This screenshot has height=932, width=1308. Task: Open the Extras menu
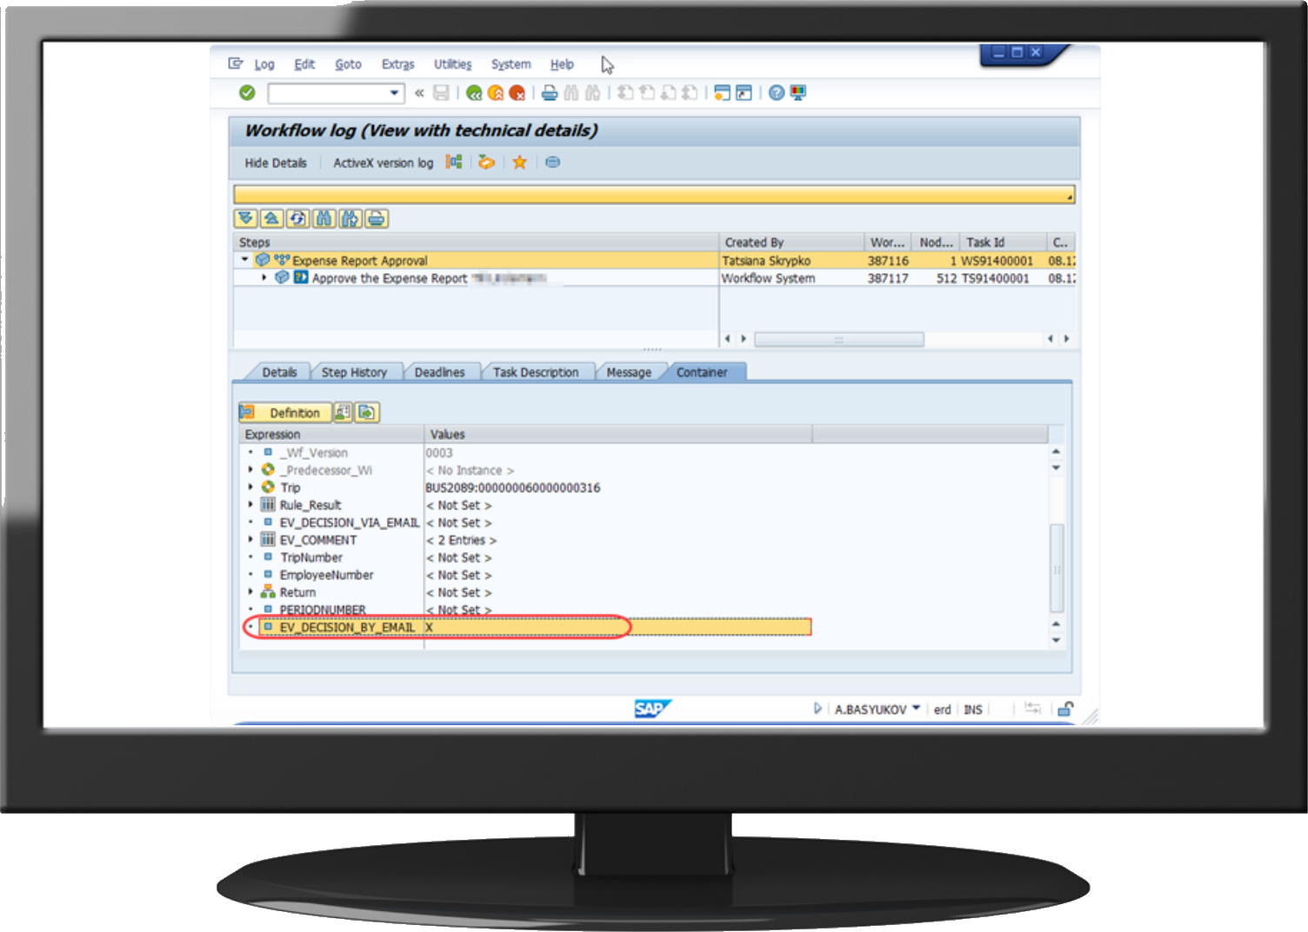(397, 64)
